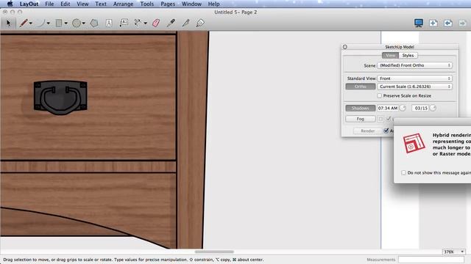
Task: Click the Measurements input field
Action: click(x=431, y=260)
